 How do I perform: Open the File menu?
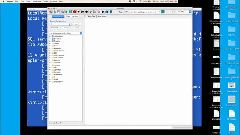coord(16,1)
